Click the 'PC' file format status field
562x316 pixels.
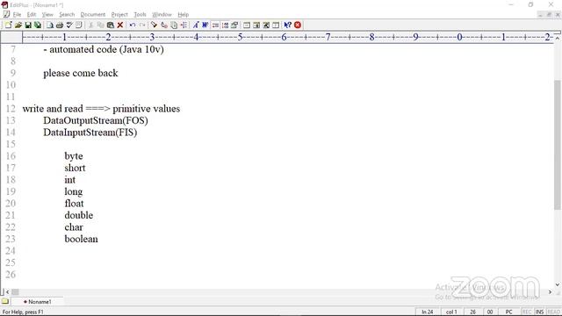click(508, 312)
